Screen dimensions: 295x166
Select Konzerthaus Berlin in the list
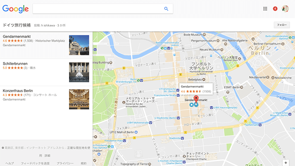tap(18, 90)
